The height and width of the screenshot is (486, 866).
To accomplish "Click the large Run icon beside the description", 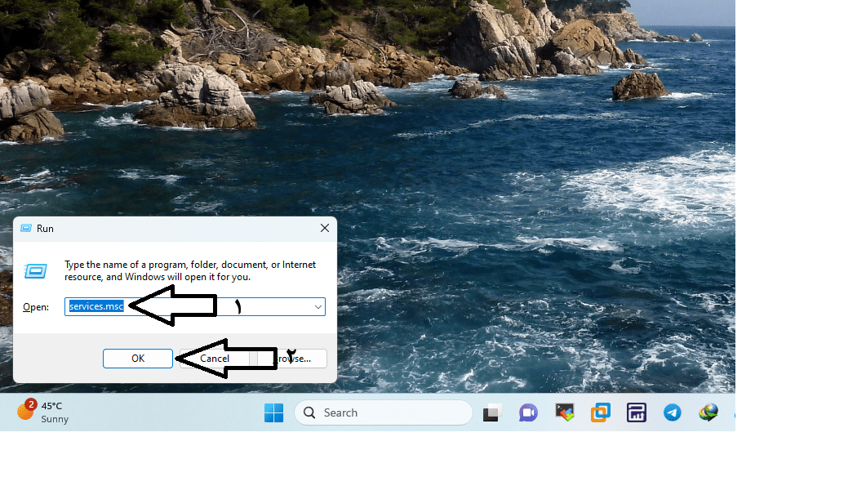I will coord(36,271).
